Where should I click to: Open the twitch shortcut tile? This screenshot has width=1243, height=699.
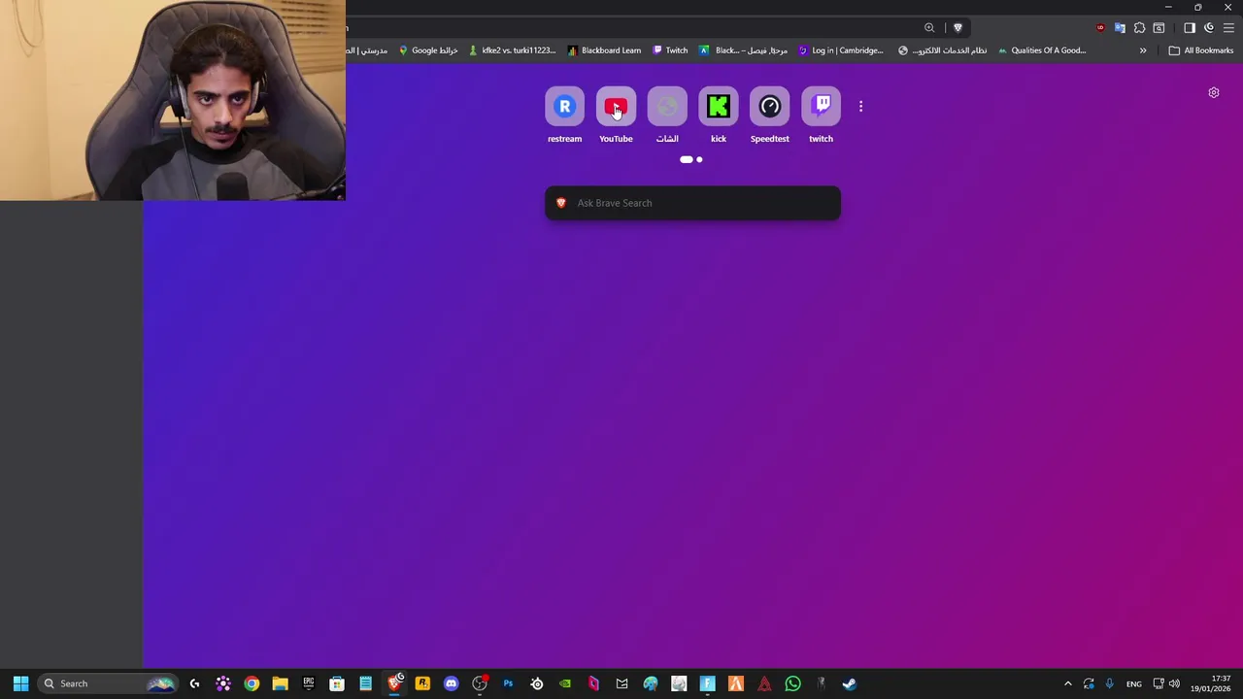tap(822, 116)
